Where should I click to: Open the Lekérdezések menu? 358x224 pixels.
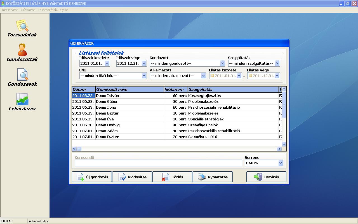pyautogui.click(x=48, y=10)
